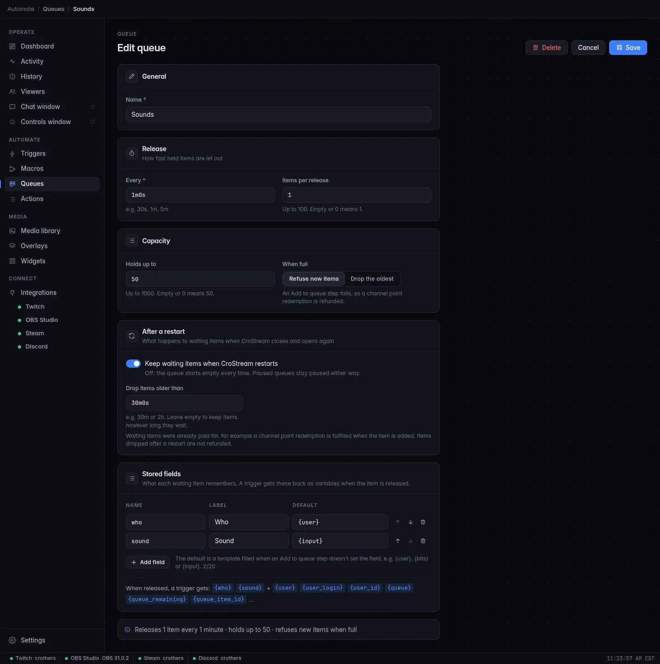This screenshot has height=664, width=660.
Task: Open Controls window external link icon
Action: (93, 122)
